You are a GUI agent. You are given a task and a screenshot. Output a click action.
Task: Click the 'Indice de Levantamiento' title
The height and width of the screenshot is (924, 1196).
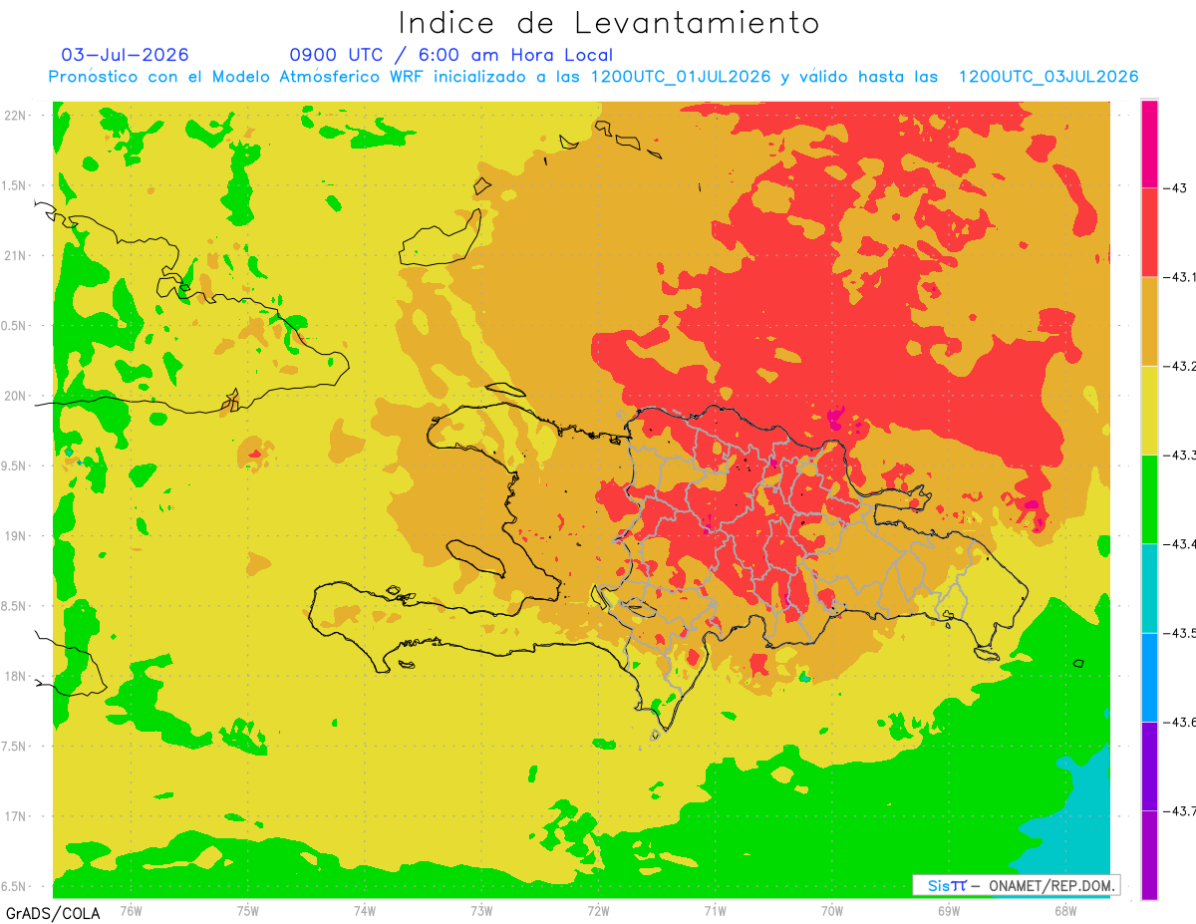point(609,23)
